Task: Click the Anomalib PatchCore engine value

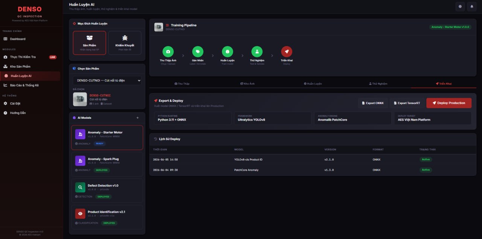Action: [333, 120]
